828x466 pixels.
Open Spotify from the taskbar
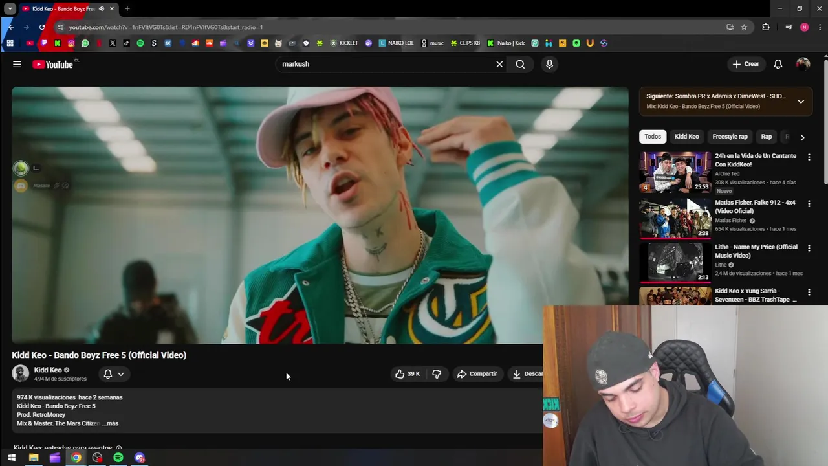click(x=118, y=458)
